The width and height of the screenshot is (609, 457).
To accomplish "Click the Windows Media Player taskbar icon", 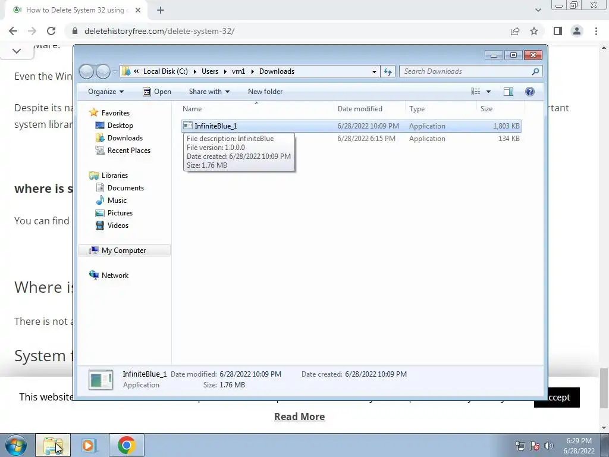I will pos(89,445).
